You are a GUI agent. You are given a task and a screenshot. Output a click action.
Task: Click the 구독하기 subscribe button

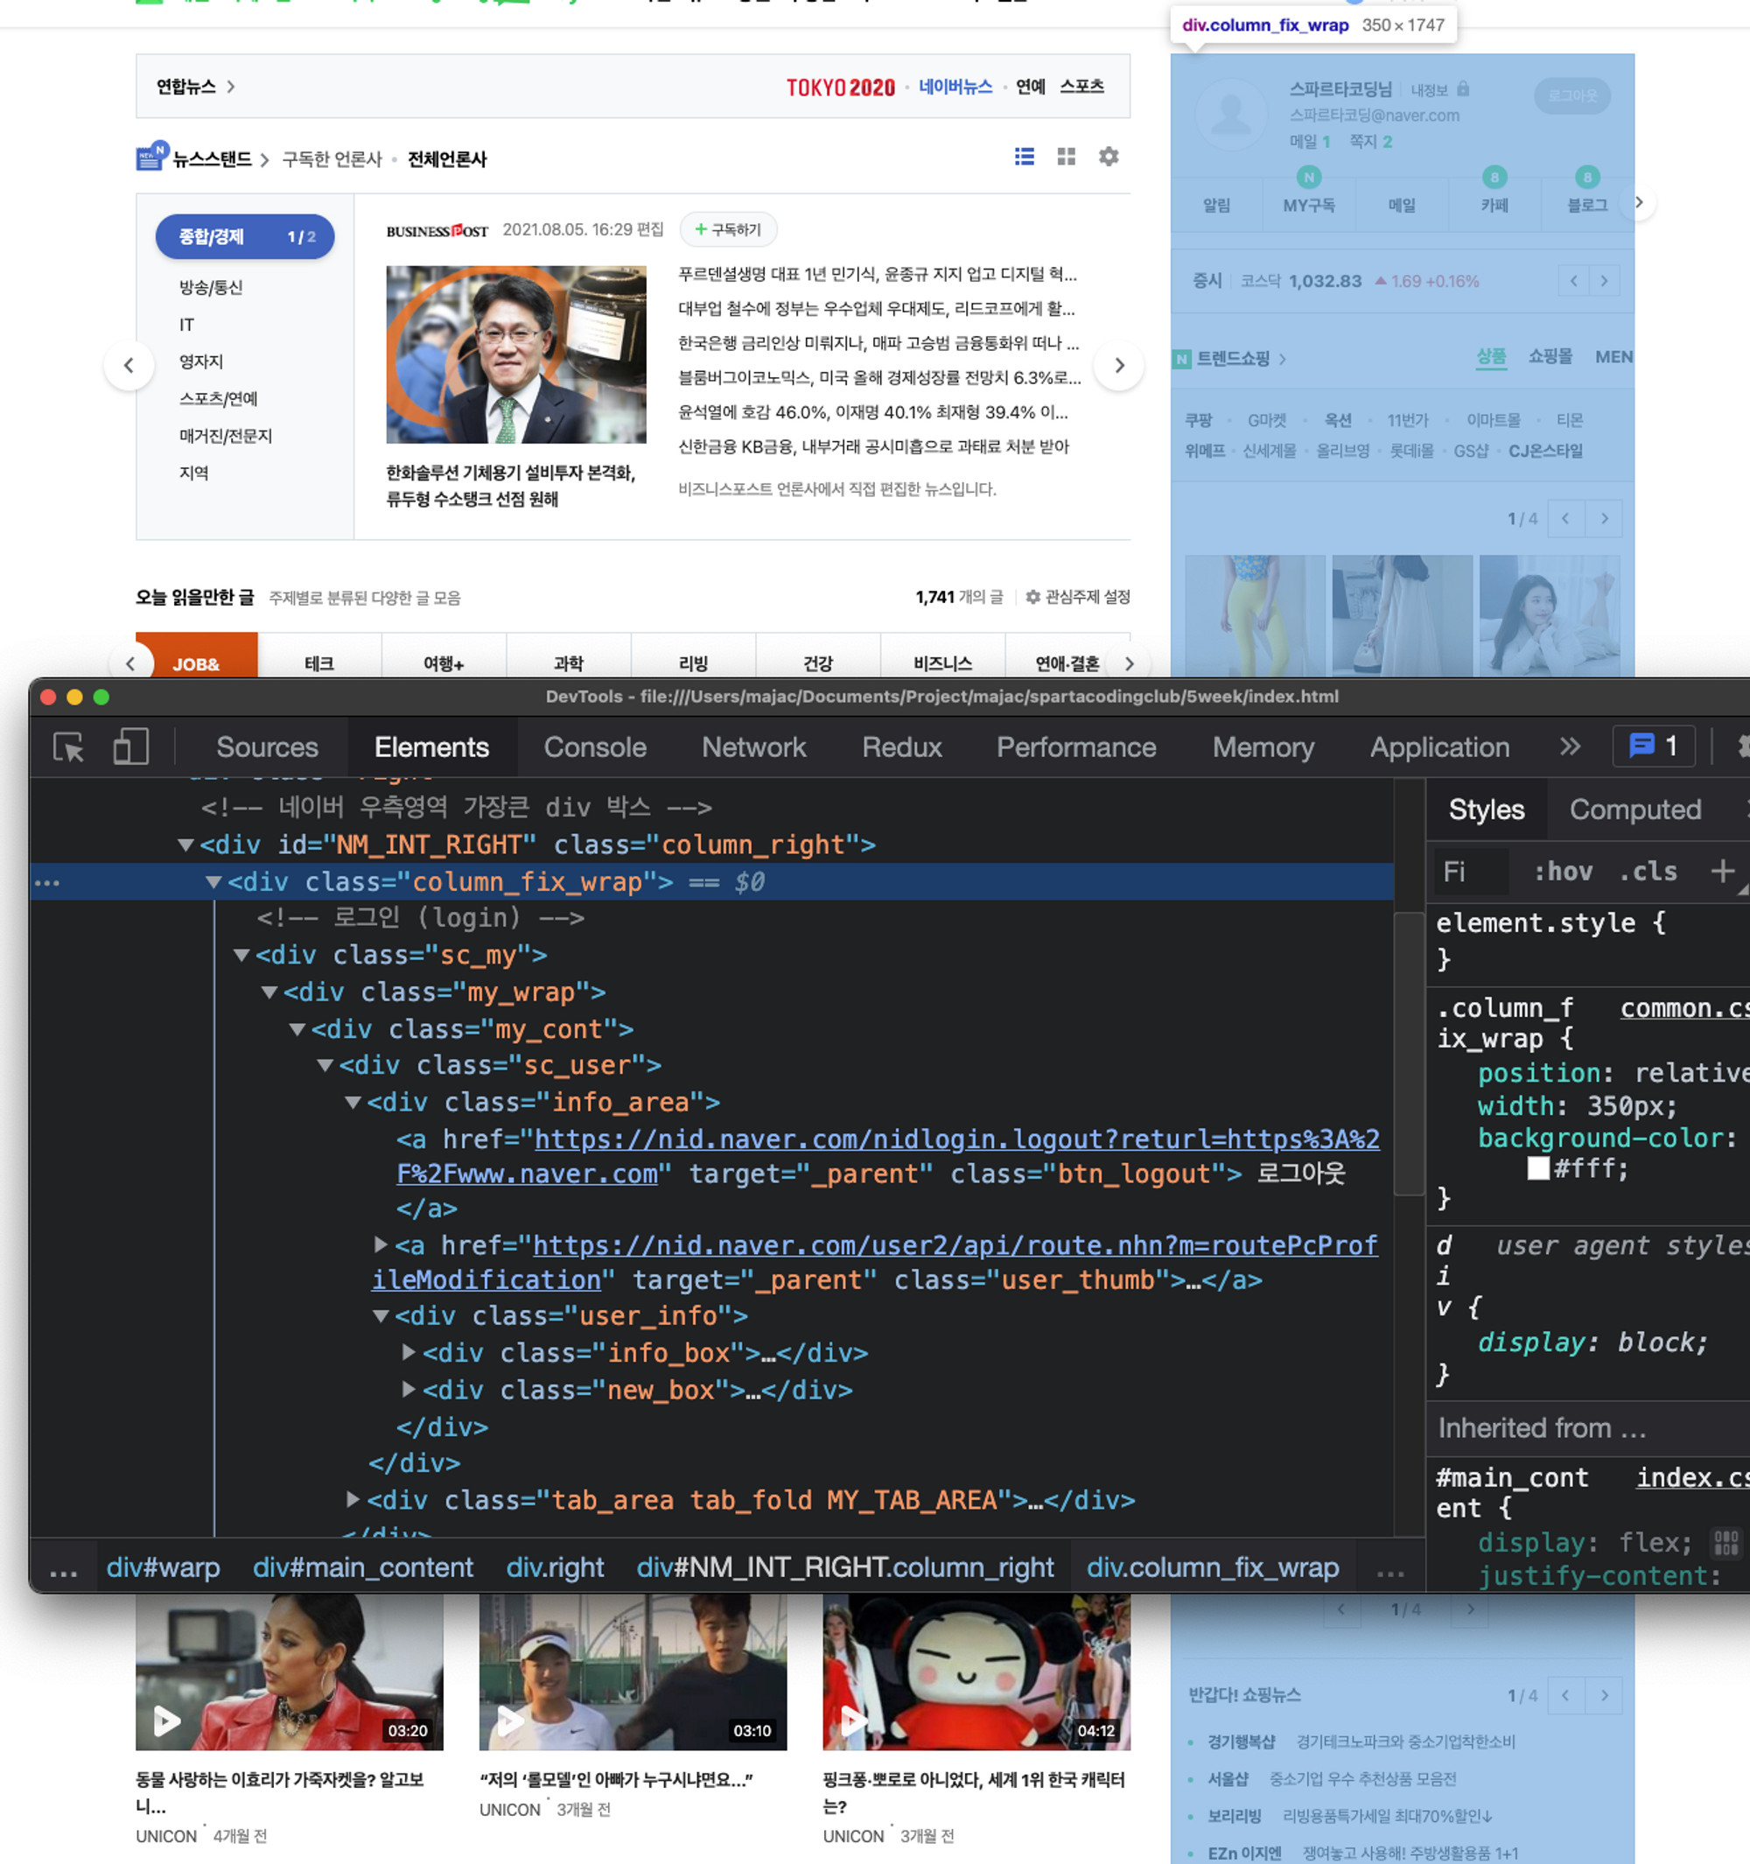click(727, 229)
